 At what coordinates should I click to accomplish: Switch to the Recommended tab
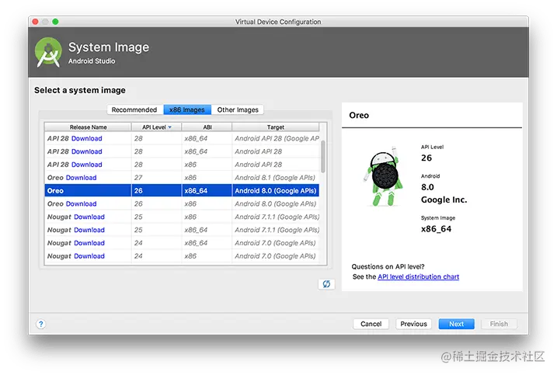coord(134,109)
